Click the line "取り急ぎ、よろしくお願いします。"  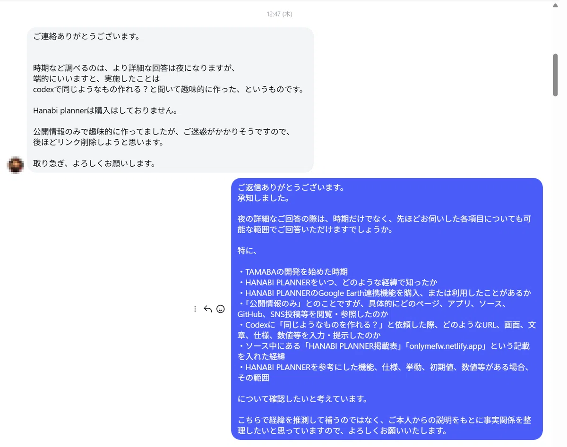(x=94, y=164)
